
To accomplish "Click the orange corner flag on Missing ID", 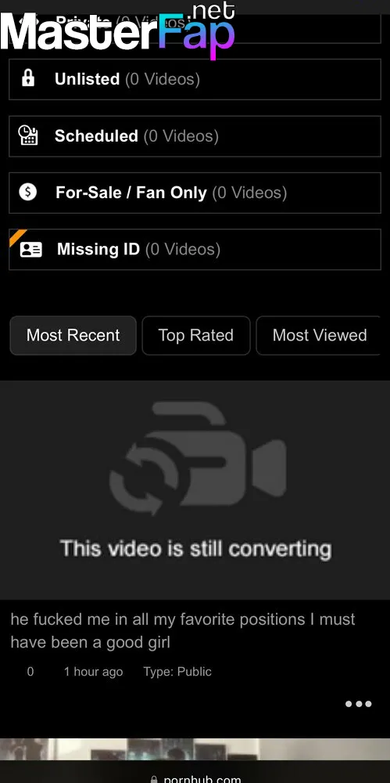I will 17,237.
